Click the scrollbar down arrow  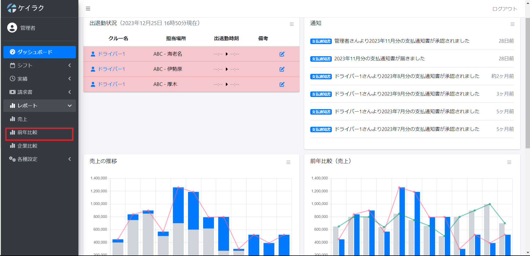click(528, 253)
